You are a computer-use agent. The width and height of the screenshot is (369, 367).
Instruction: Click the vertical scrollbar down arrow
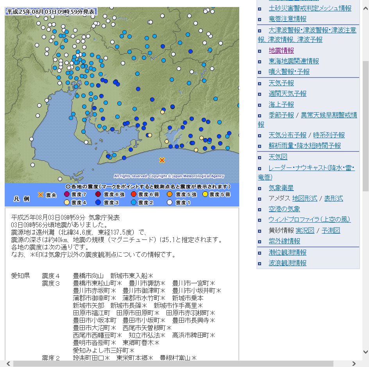[x=365, y=352]
